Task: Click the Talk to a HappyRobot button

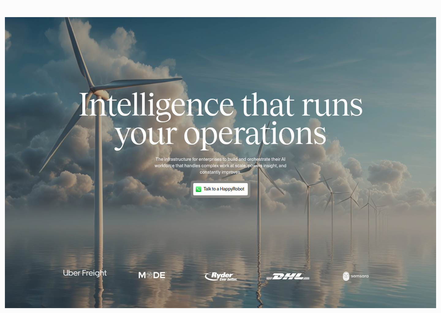Action: [221, 189]
